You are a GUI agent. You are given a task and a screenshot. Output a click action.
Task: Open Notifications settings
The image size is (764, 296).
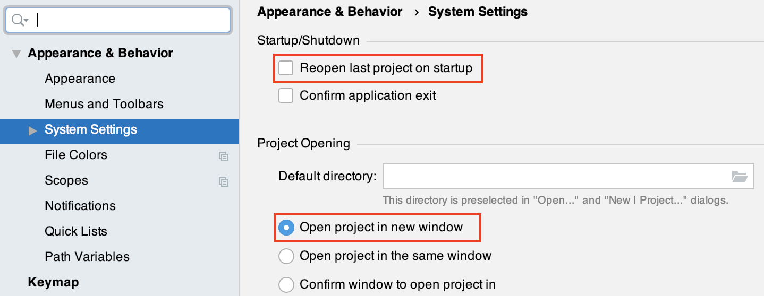(x=80, y=206)
